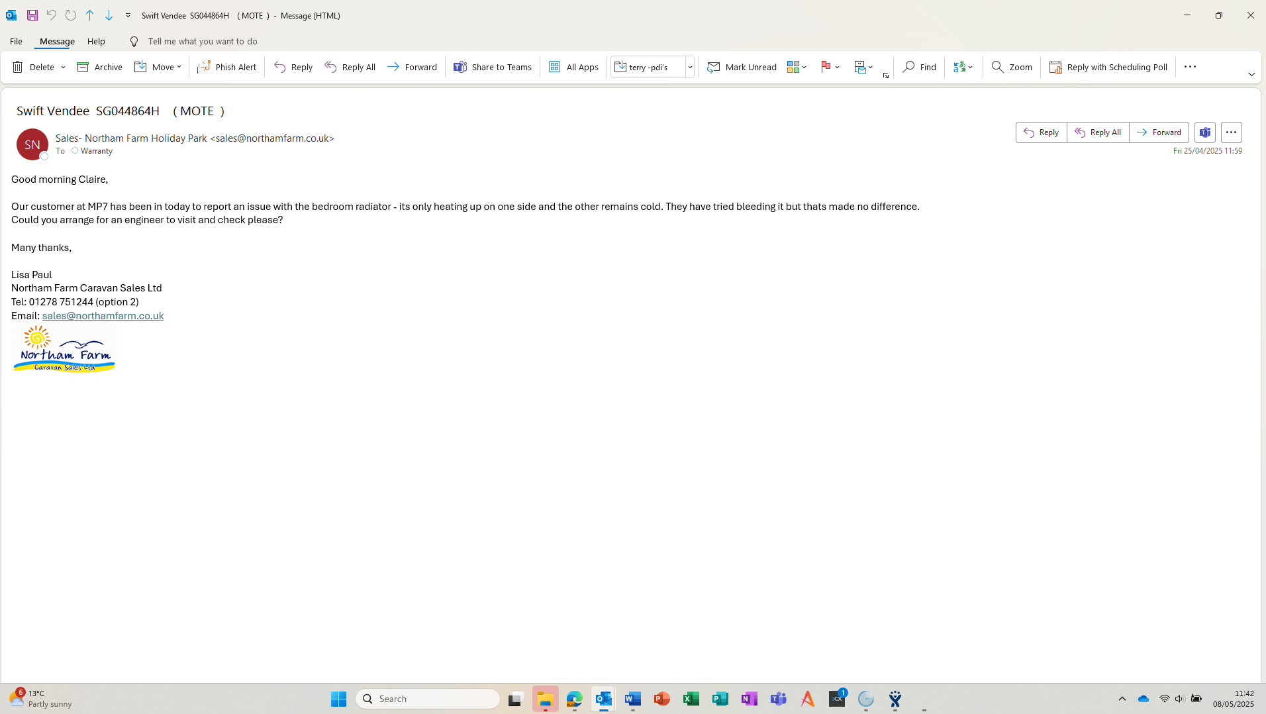Open All Apps in the ribbon

click(573, 67)
